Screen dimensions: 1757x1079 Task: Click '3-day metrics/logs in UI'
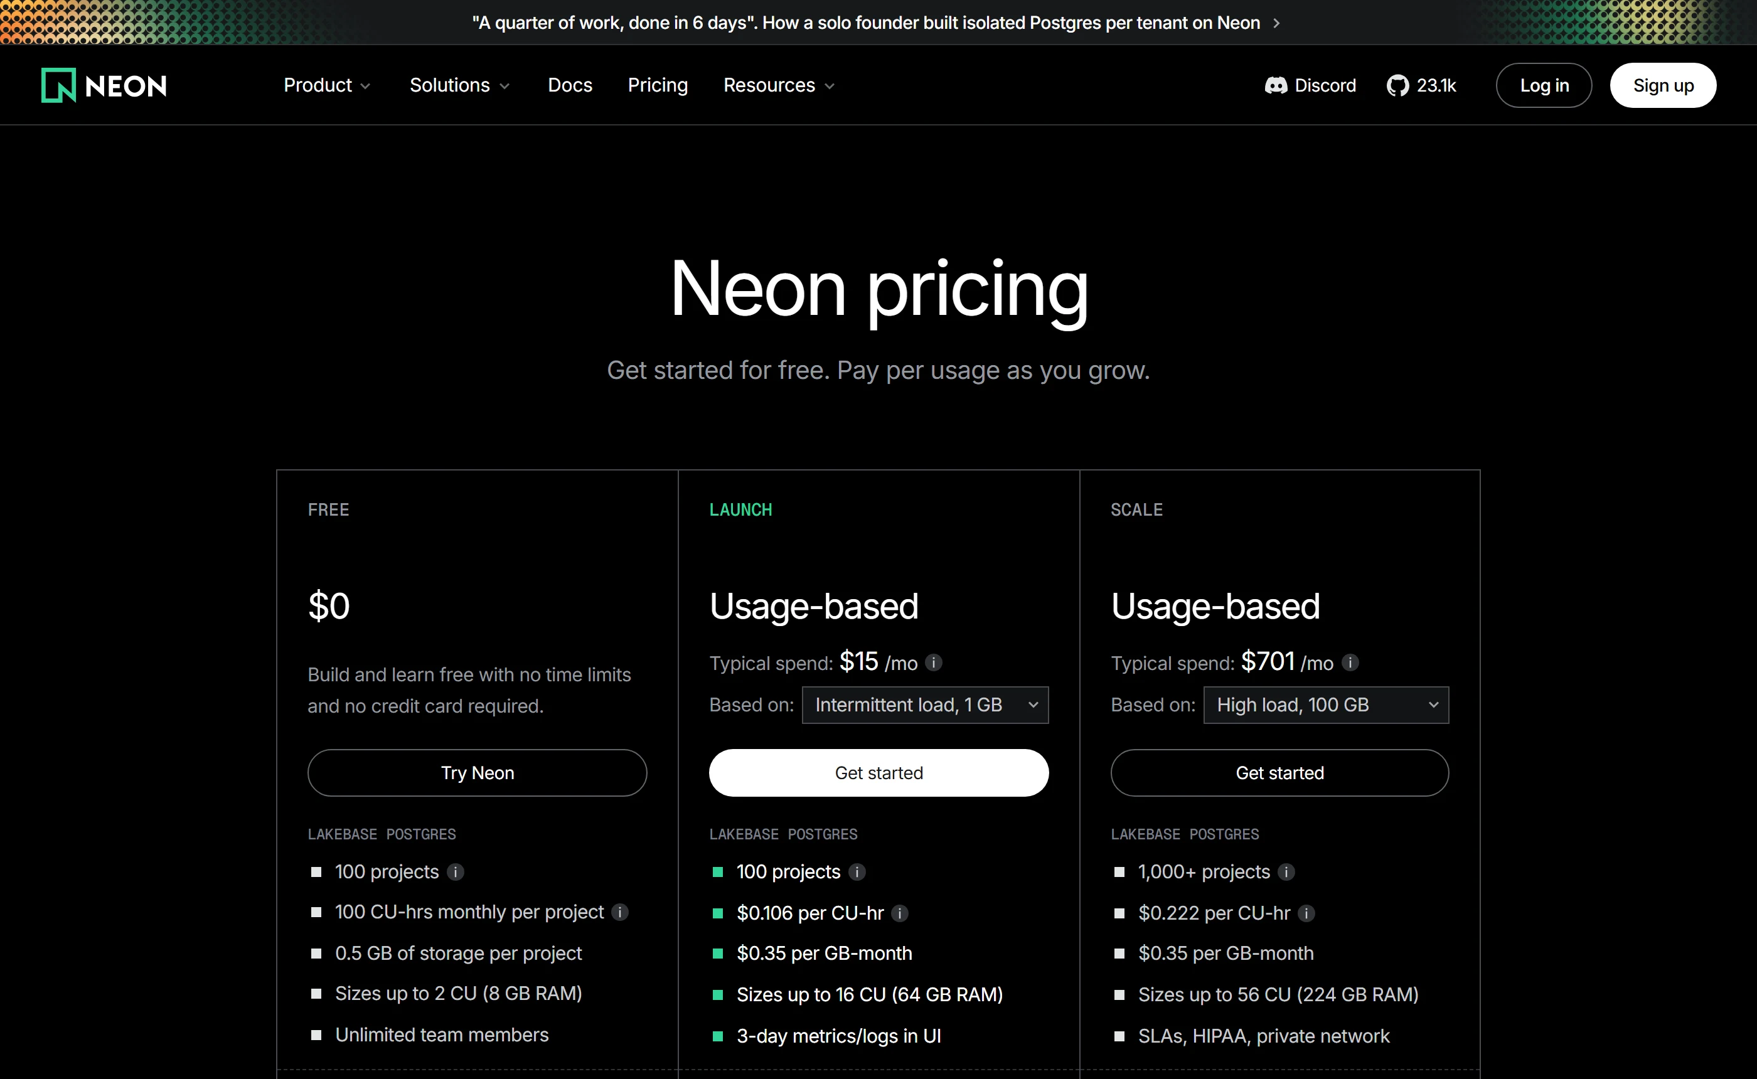point(838,1036)
